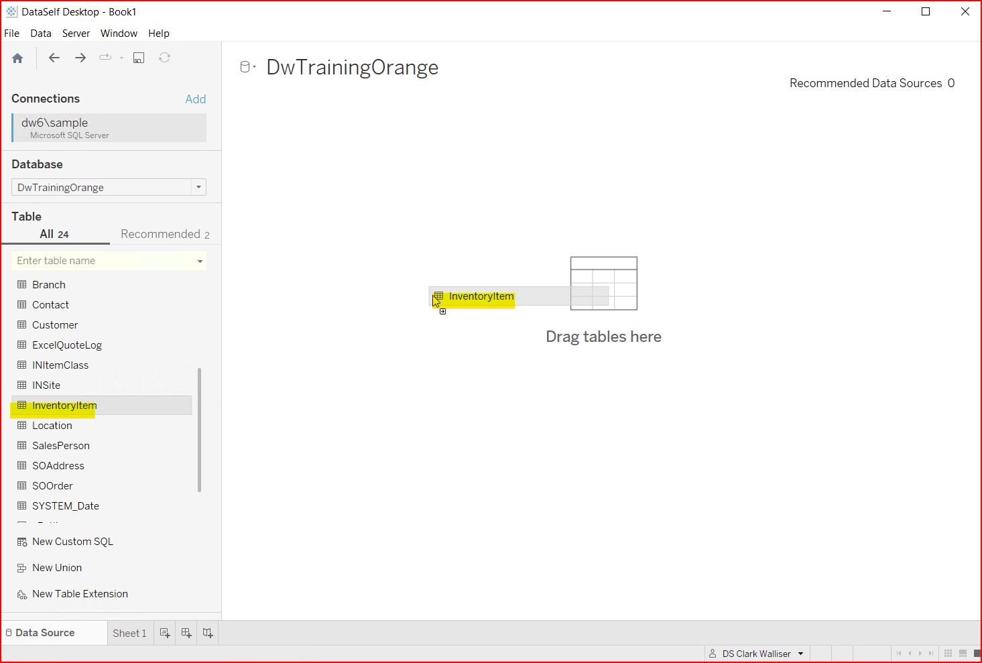Click the back arrow toolbar icon
Screen dimensions: 982x663
tap(54, 58)
